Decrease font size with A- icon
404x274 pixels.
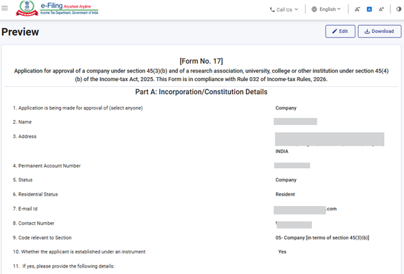(x=357, y=10)
